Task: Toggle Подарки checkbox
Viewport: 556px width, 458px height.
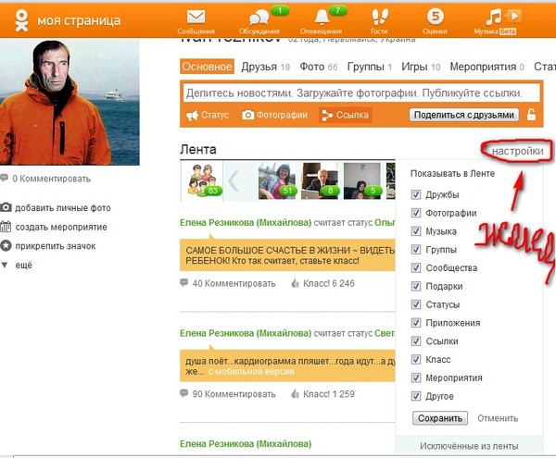Action: pos(415,286)
